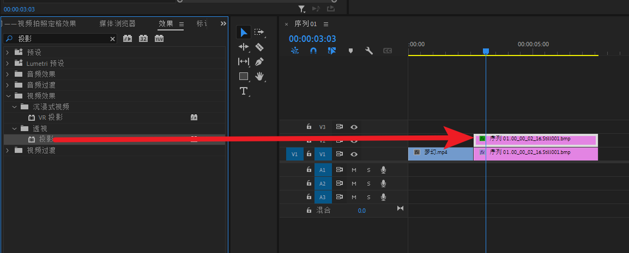Open the 序列 01 panel menu

coord(326,24)
